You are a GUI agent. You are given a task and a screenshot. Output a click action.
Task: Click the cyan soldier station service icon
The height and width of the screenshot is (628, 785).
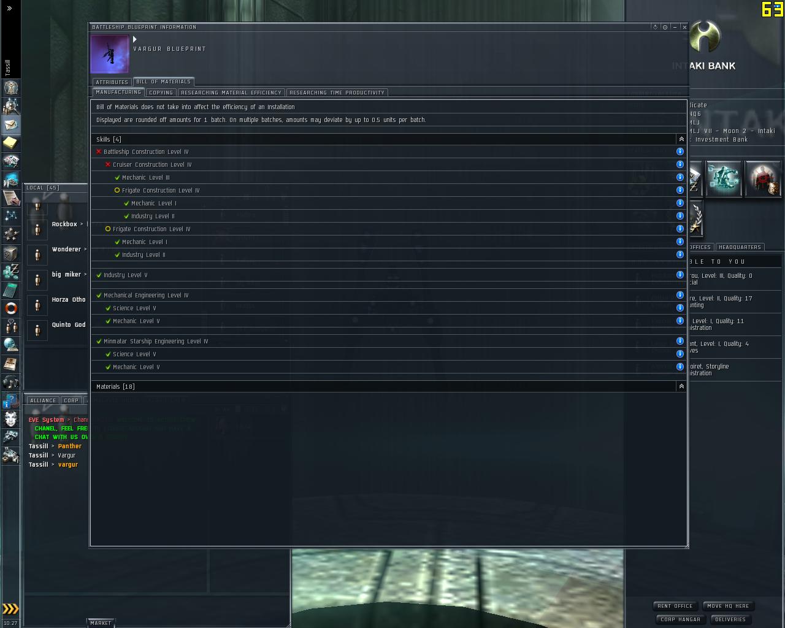pyautogui.click(x=724, y=178)
